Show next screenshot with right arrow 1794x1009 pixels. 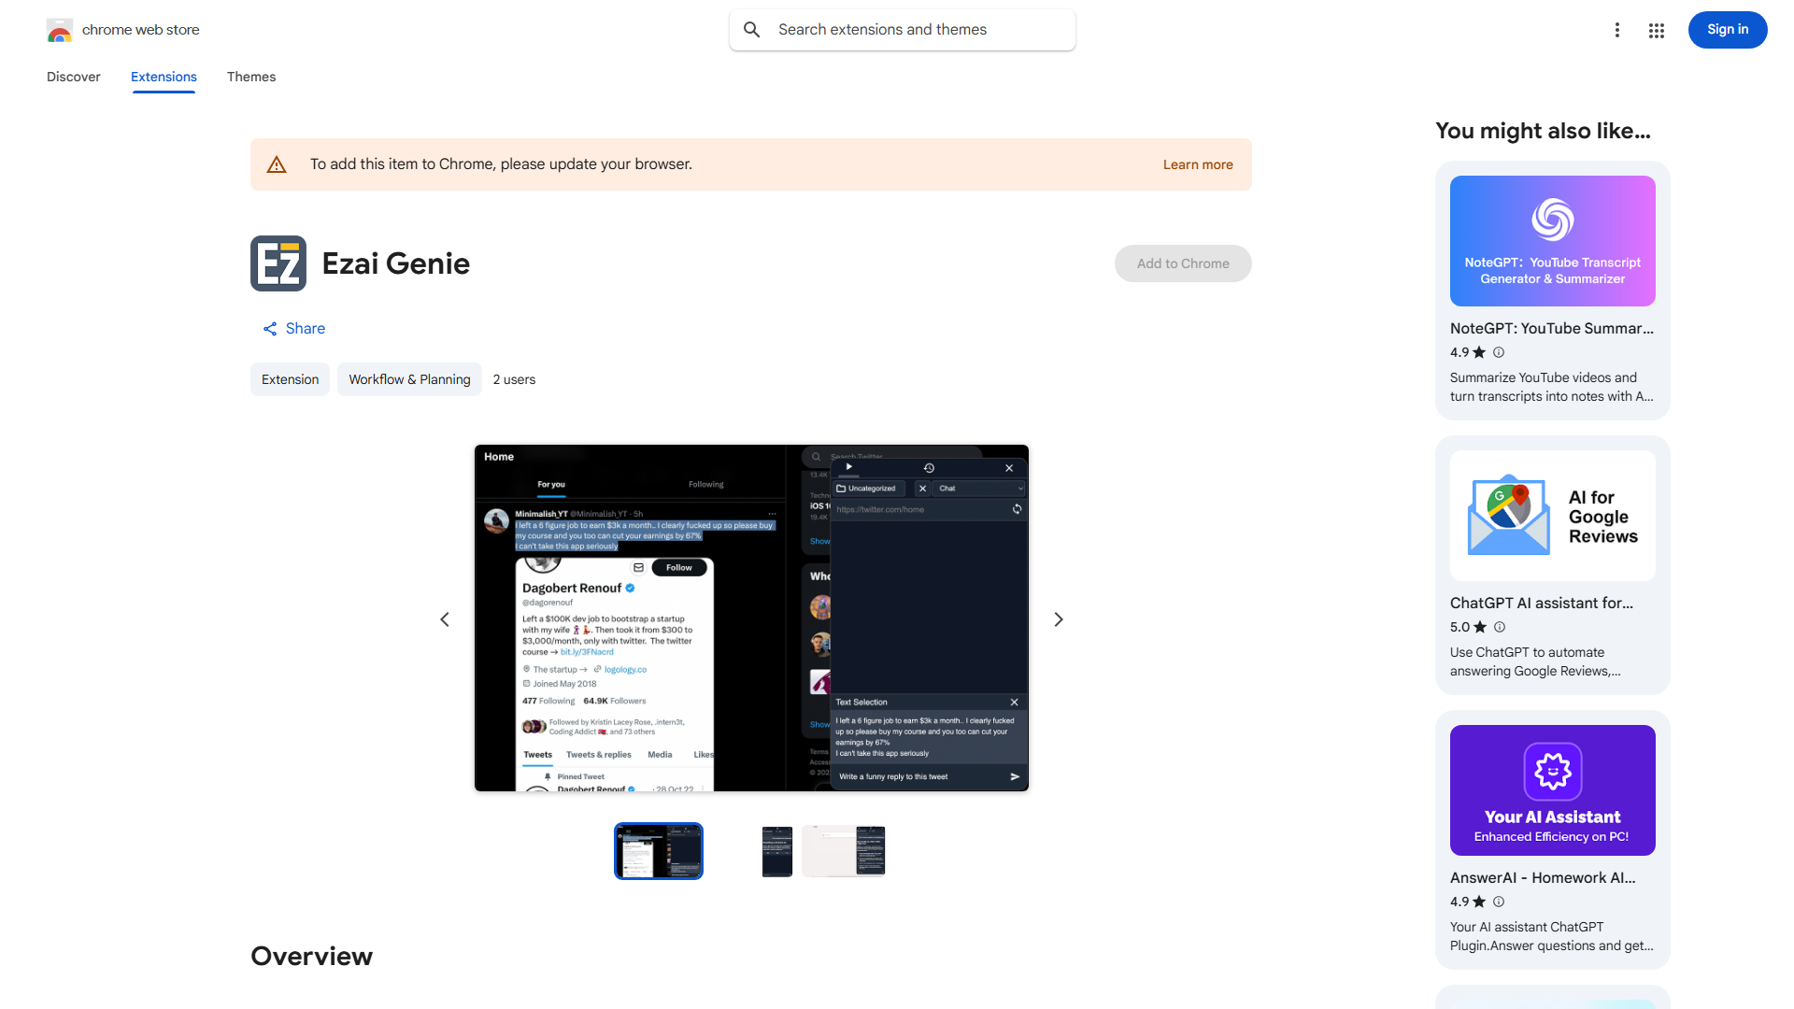tap(1058, 619)
